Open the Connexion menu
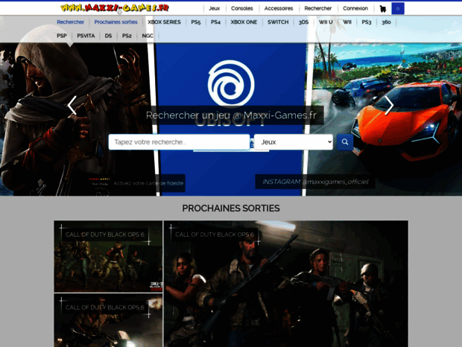The height and width of the screenshot is (347, 462). pos(355,8)
